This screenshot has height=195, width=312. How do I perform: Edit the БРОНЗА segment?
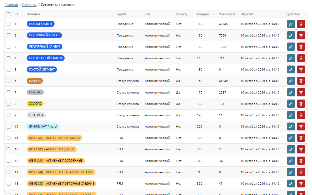(291, 81)
